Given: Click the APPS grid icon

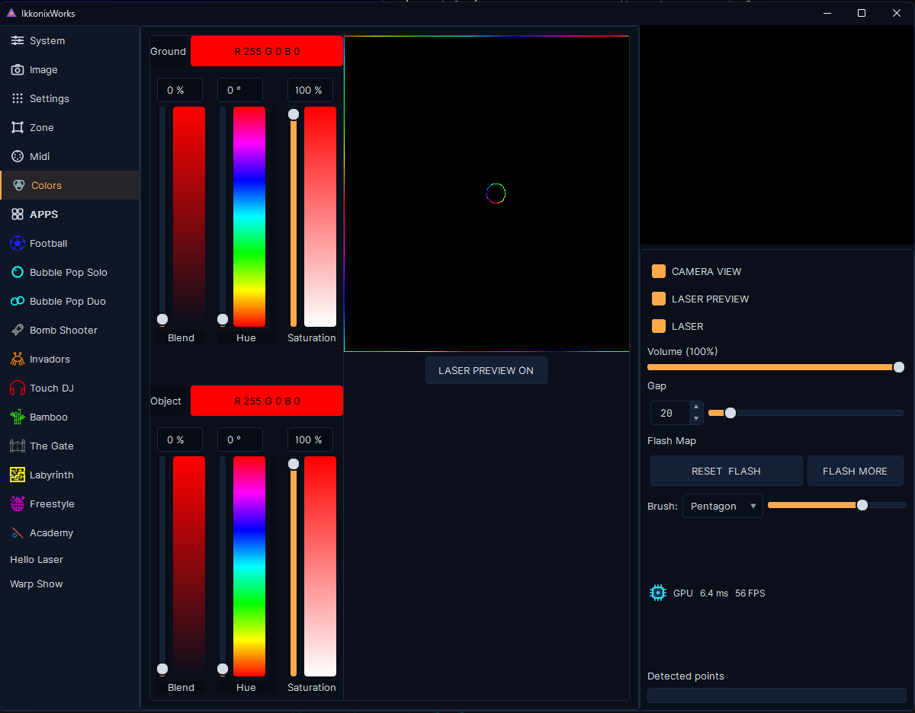Looking at the screenshot, I should (x=18, y=214).
